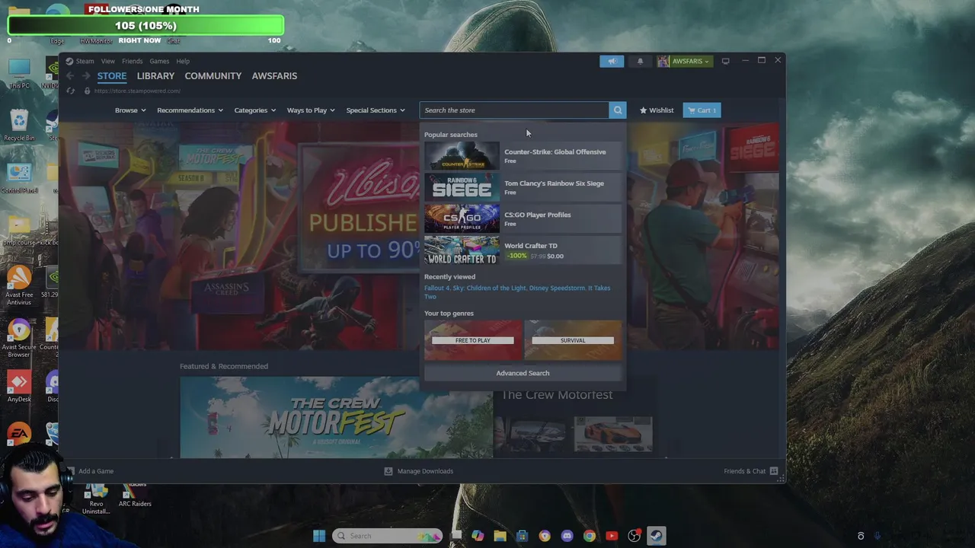Click Add a Game
This screenshot has width=975, height=548.
coord(96,471)
